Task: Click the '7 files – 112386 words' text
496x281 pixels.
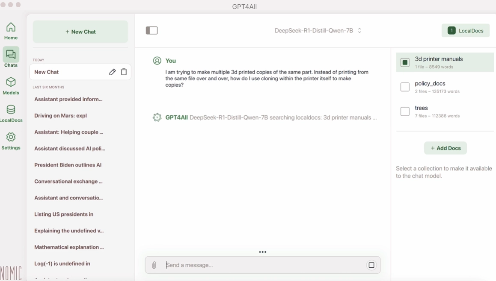Action: pos(437,116)
